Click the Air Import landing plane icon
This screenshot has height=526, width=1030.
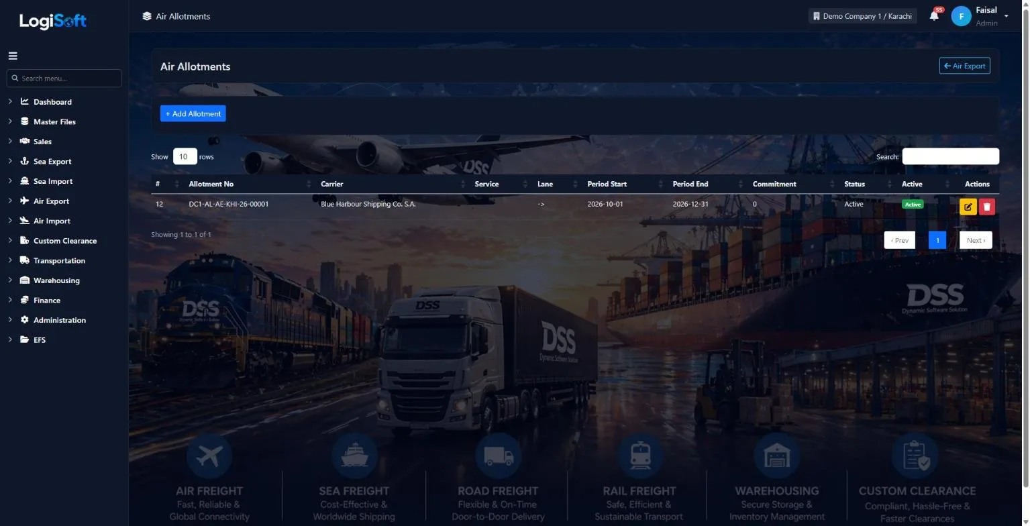[x=25, y=221]
